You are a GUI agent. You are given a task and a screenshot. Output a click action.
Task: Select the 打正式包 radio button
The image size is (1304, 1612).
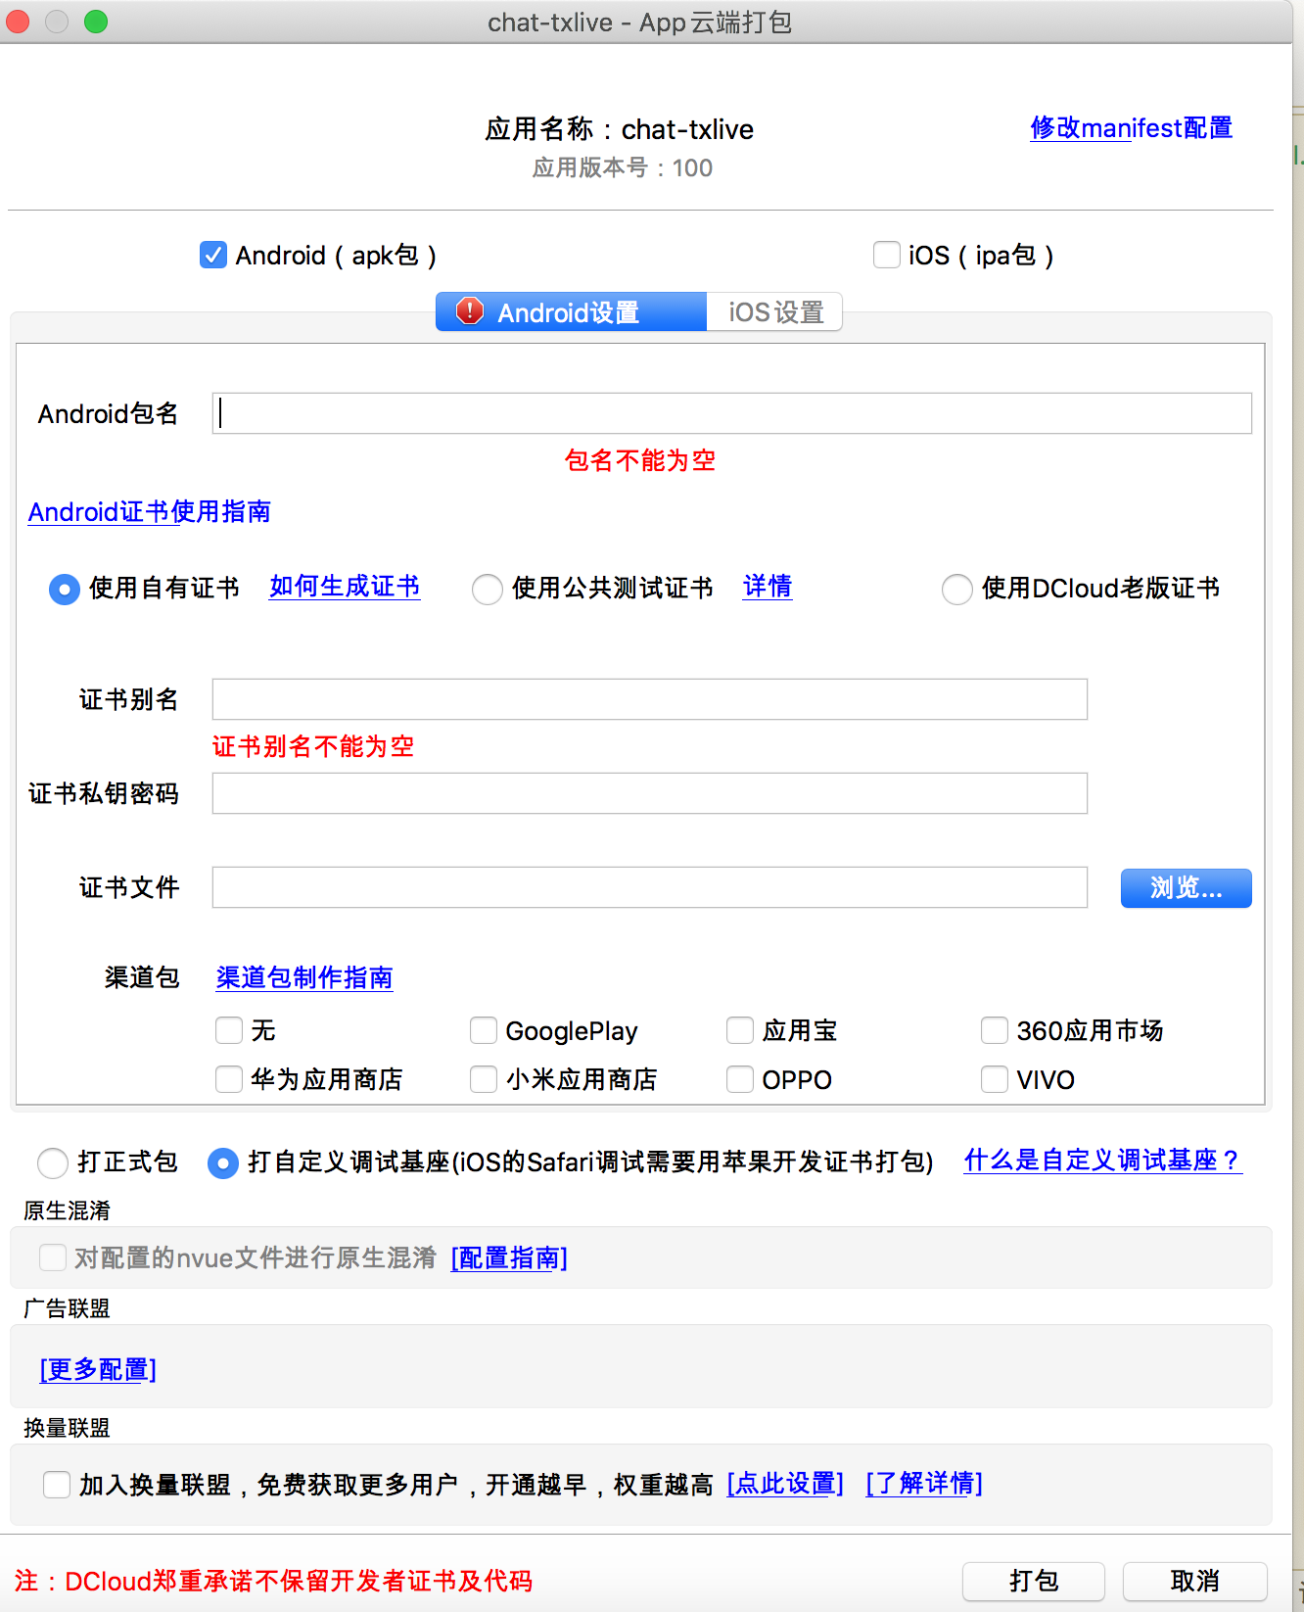(x=53, y=1162)
